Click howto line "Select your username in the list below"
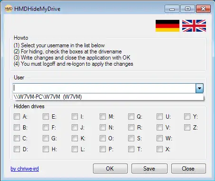This screenshot has height=181, width=215. point(63,45)
